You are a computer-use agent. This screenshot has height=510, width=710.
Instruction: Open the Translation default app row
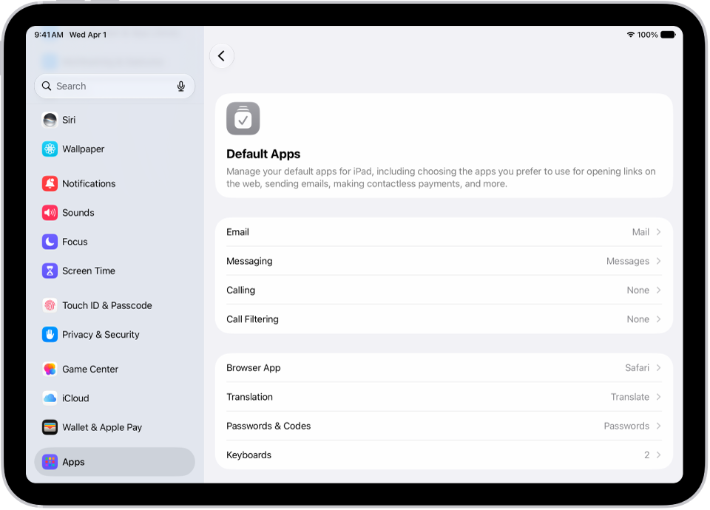click(x=444, y=397)
